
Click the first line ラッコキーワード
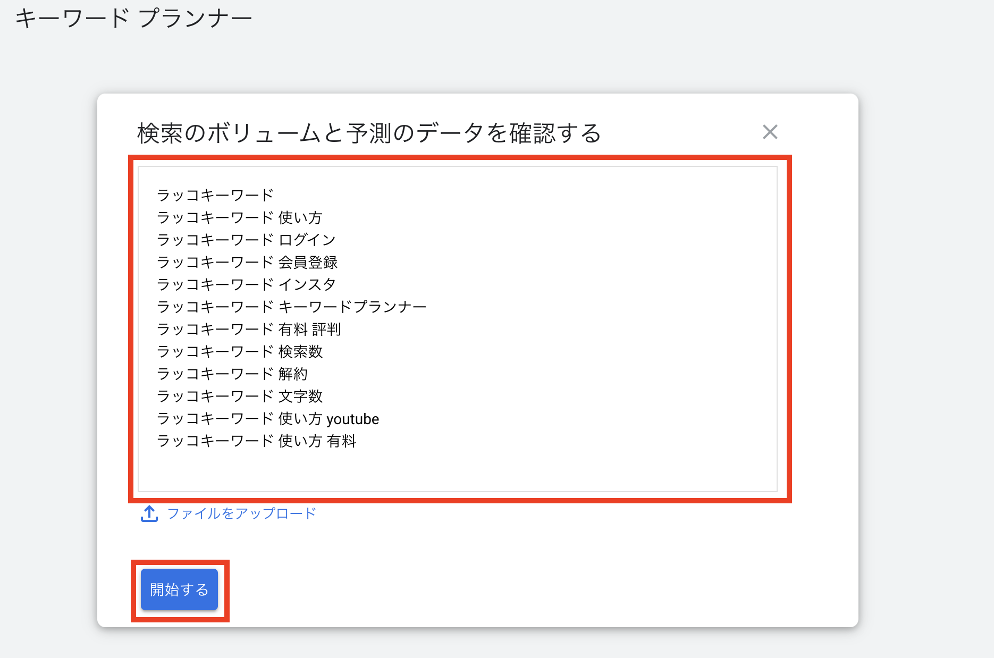(215, 195)
